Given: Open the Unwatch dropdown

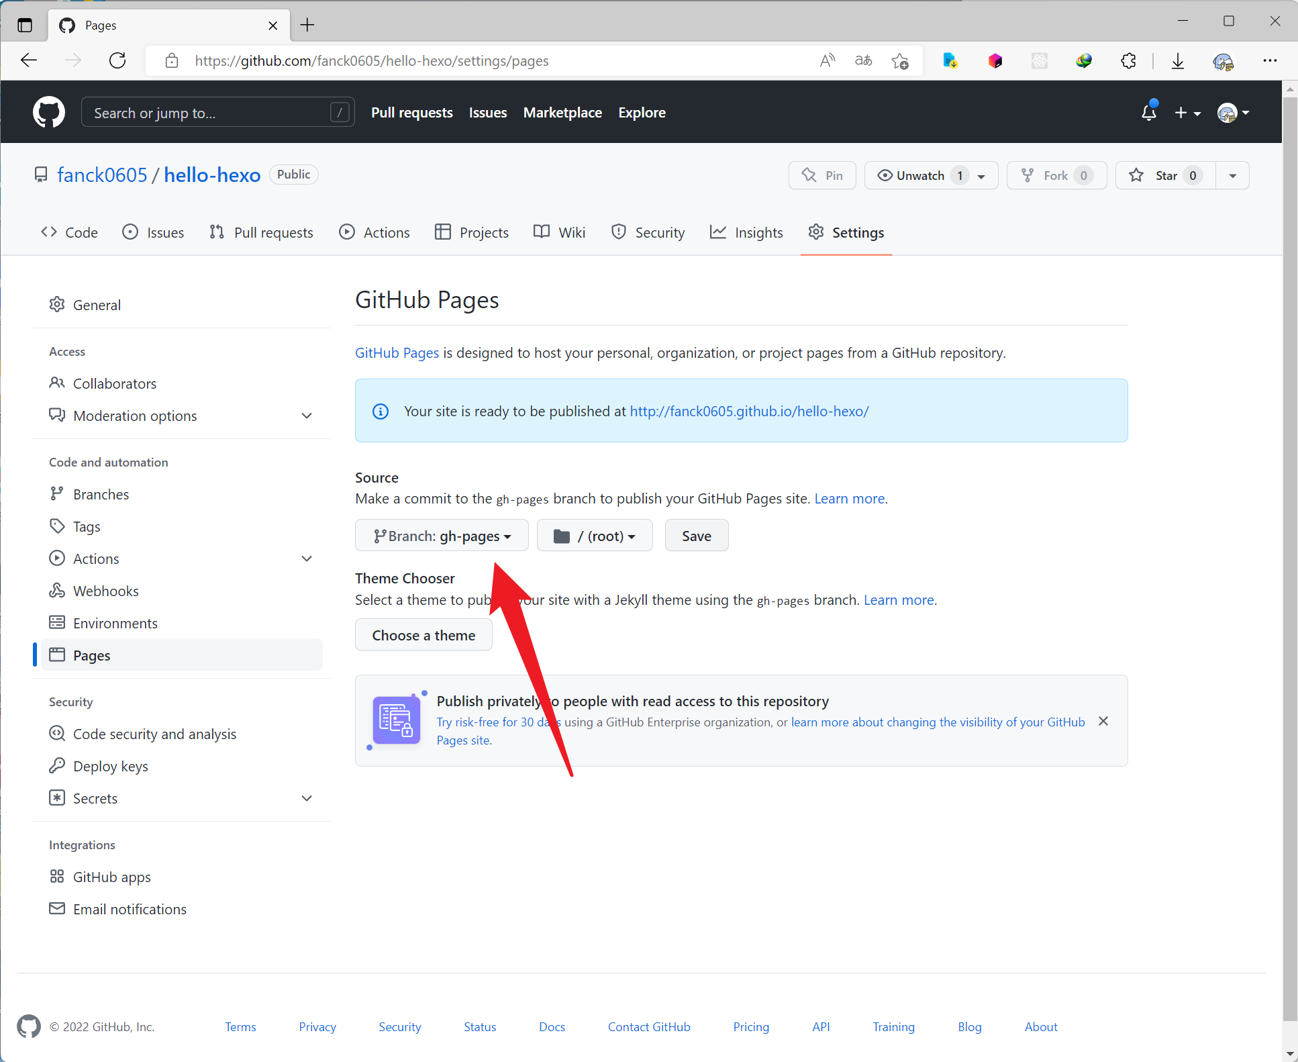Looking at the screenshot, I should 931,175.
